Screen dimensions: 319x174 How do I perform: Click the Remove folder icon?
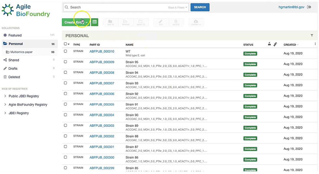(126, 22)
